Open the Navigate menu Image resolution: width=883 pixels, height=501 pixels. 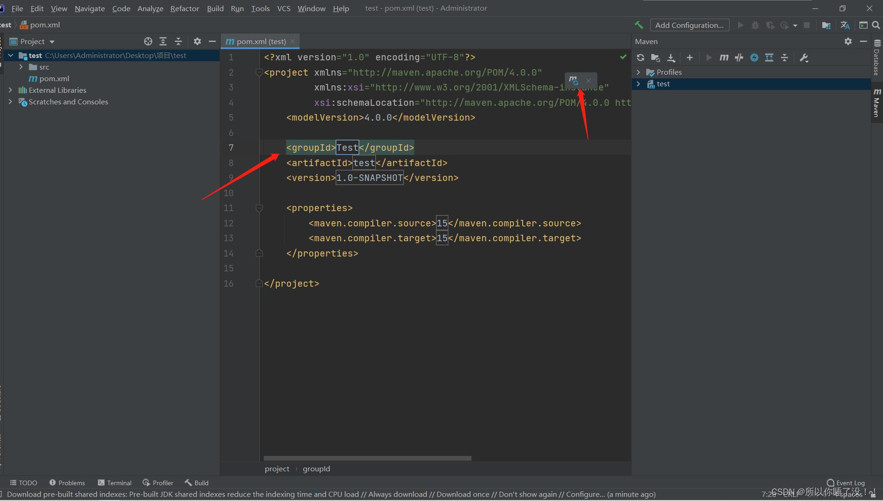pos(90,8)
